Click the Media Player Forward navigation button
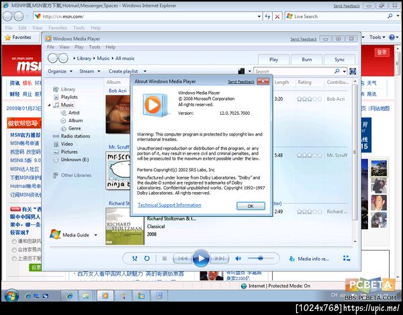The width and height of the screenshot is (403, 315). [63, 58]
